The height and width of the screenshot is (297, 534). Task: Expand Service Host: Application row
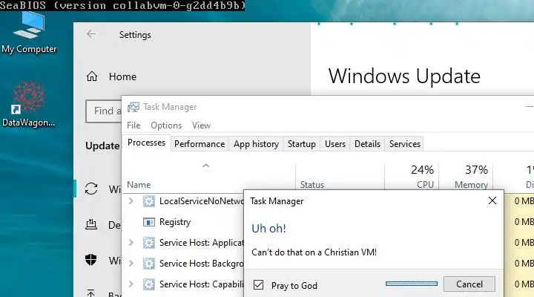pos(131,243)
